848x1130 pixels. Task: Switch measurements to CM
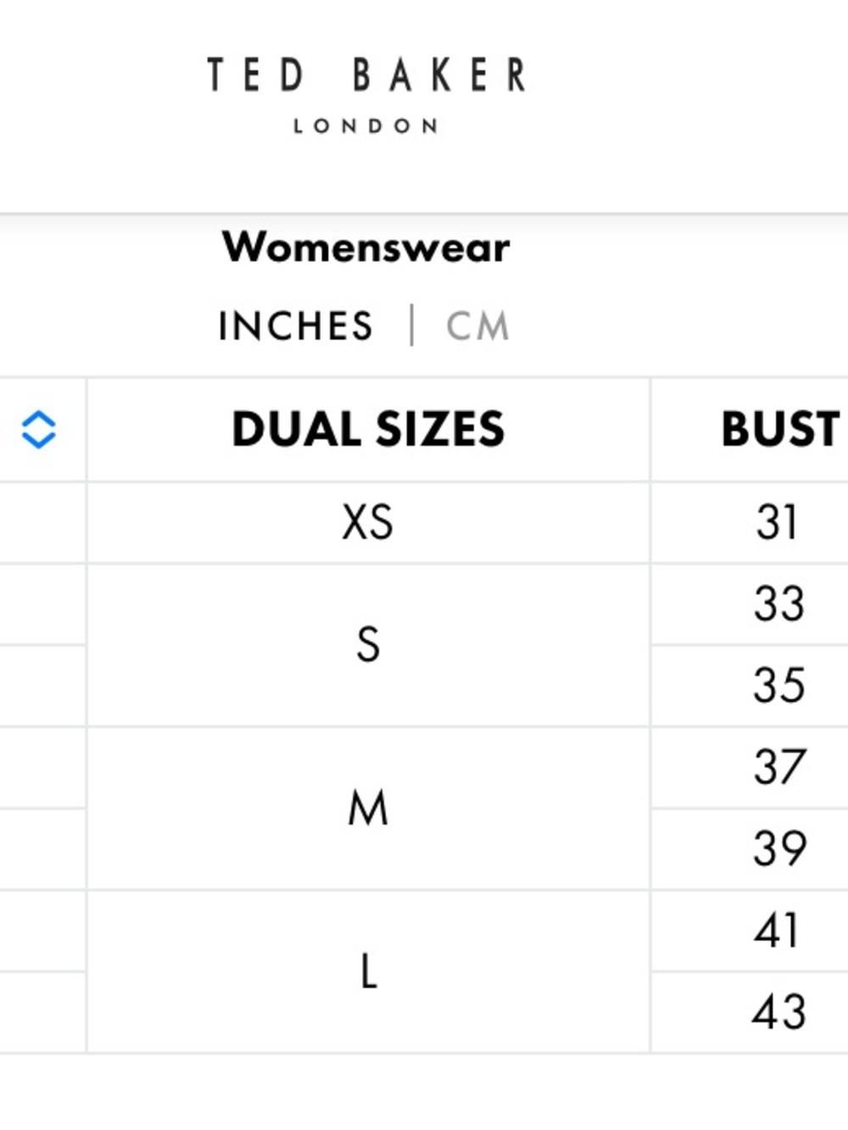[477, 326]
